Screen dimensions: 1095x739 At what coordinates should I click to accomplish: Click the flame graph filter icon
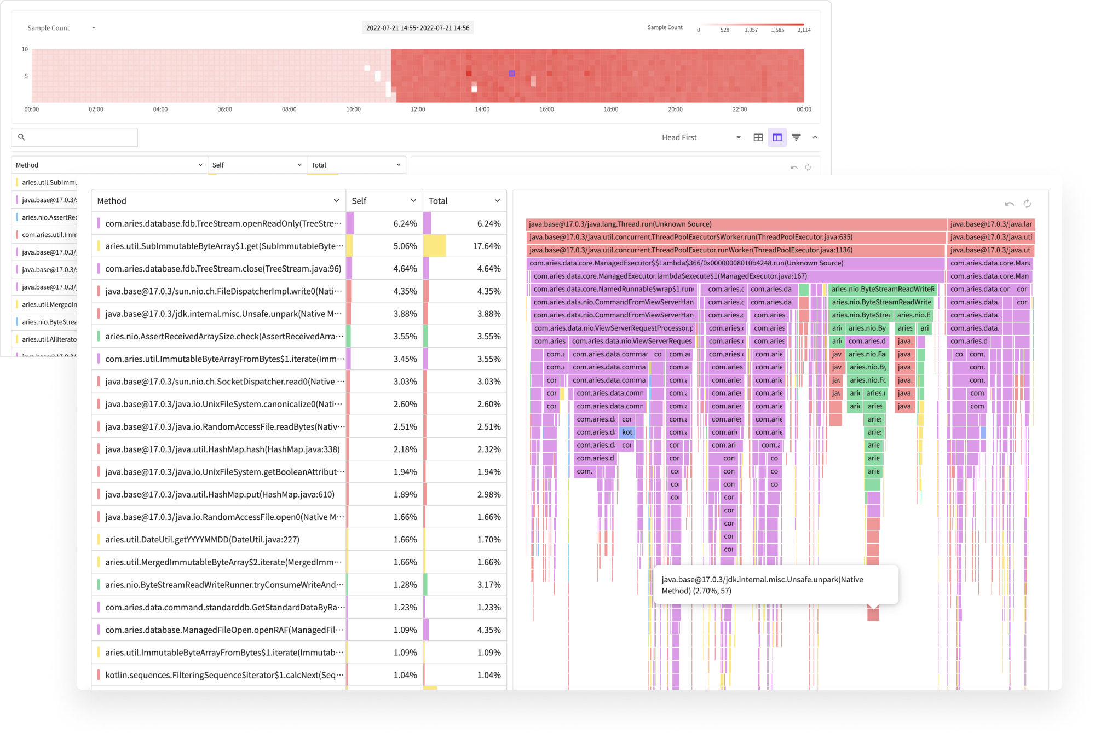point(796,137)
